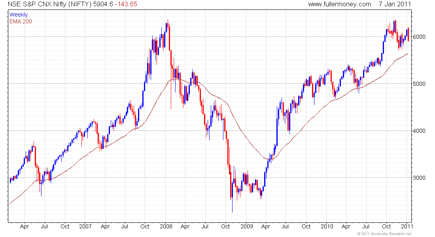Click the Oct label immediately before 2009
This screenshot has height=237, width=435.
click(225, 226)
